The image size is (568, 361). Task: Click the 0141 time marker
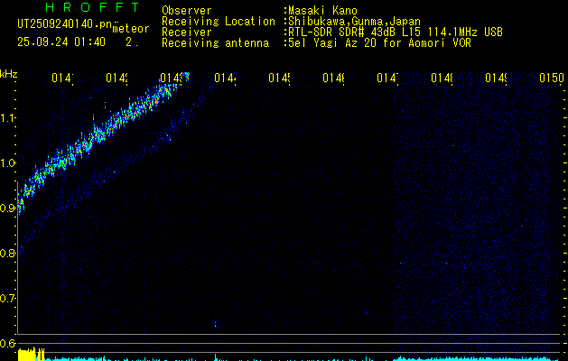coord(62,78)
